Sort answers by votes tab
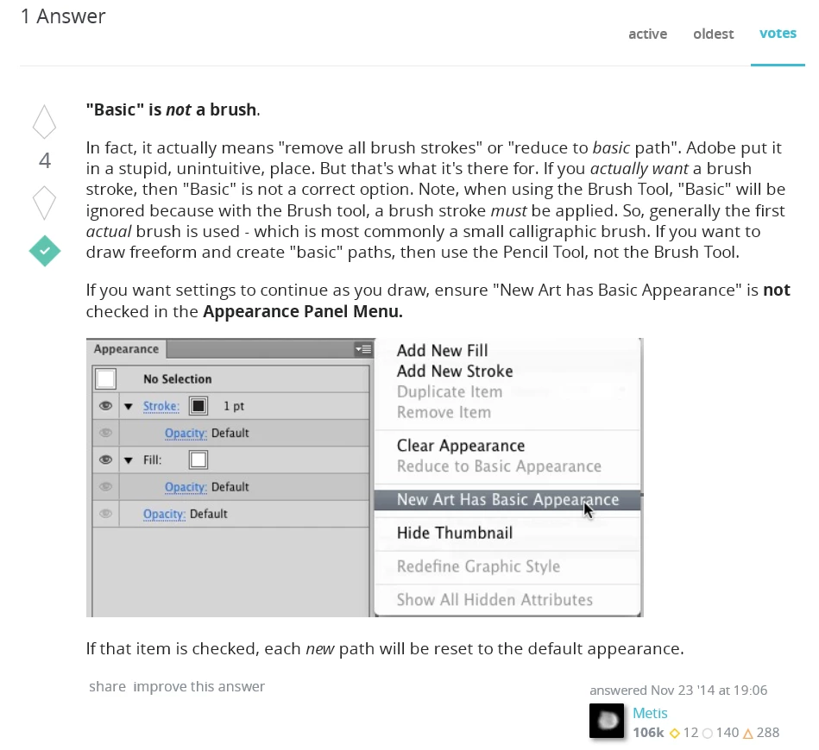Viewport: 819px width, 750px height. 778,34
